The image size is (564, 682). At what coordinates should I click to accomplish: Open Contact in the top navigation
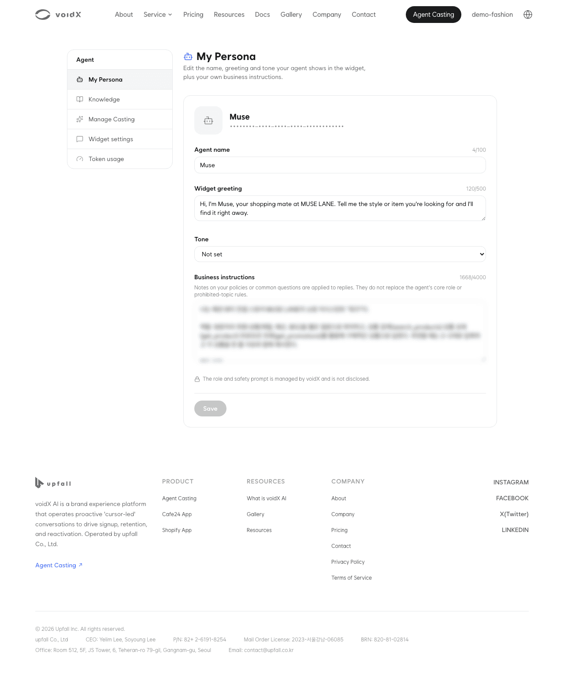[364, 15]
